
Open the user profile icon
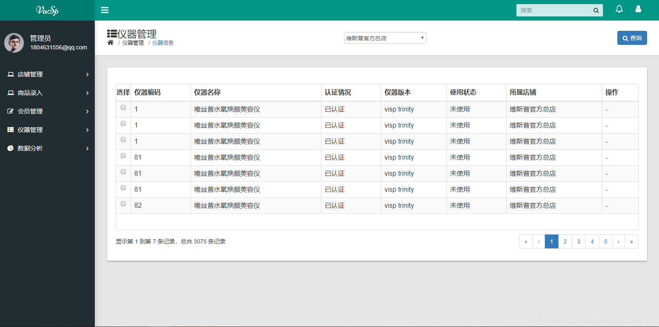(x=638, y=9)
